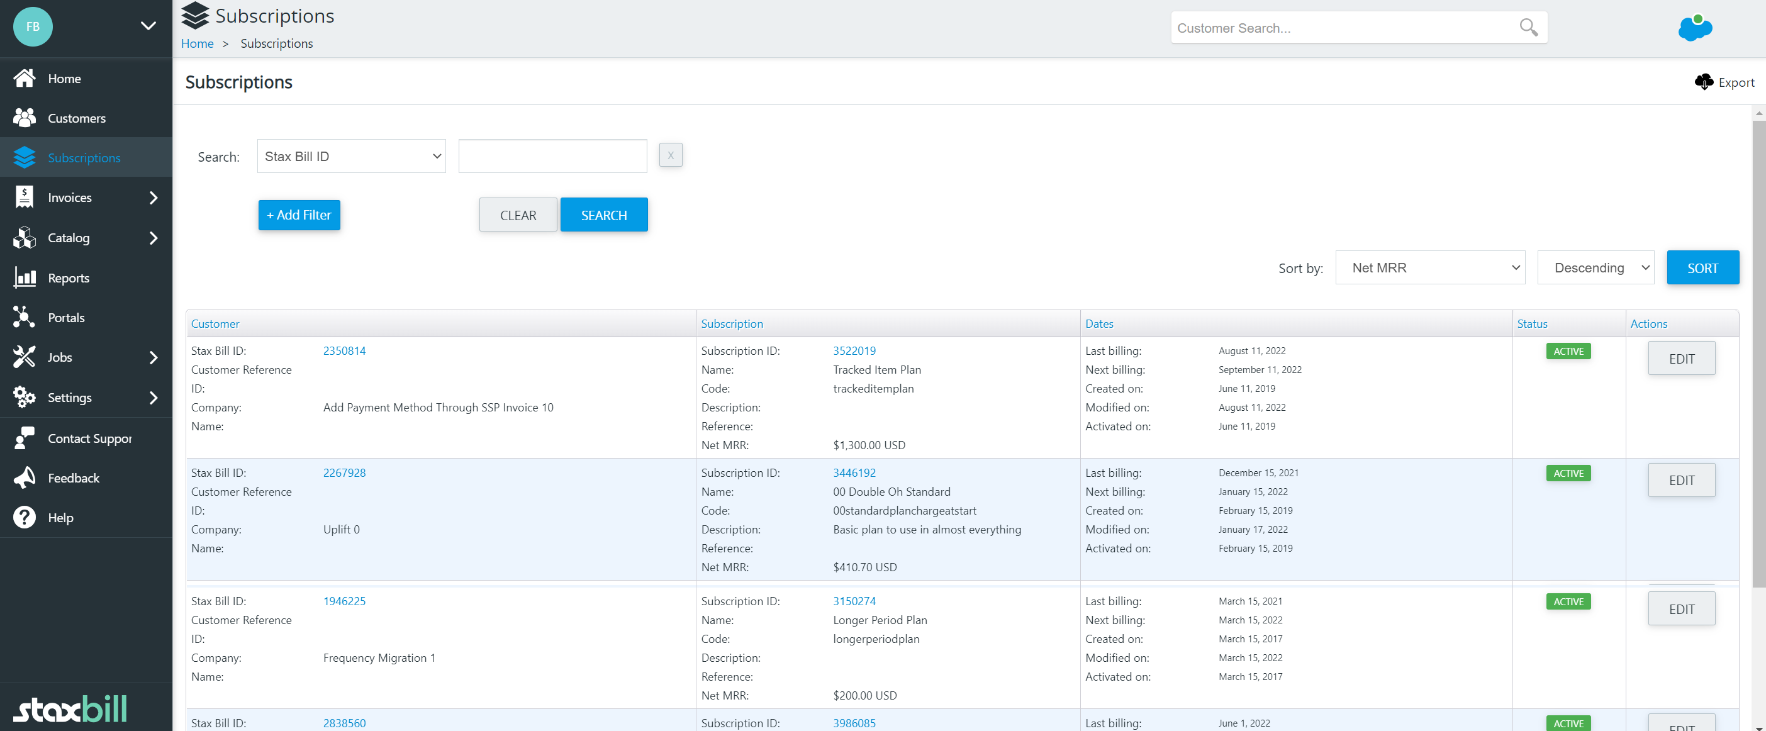Open the Net MRR sort-by dropdown
This screenshot has width=1766, height=731.
(x=1430, y=267)
